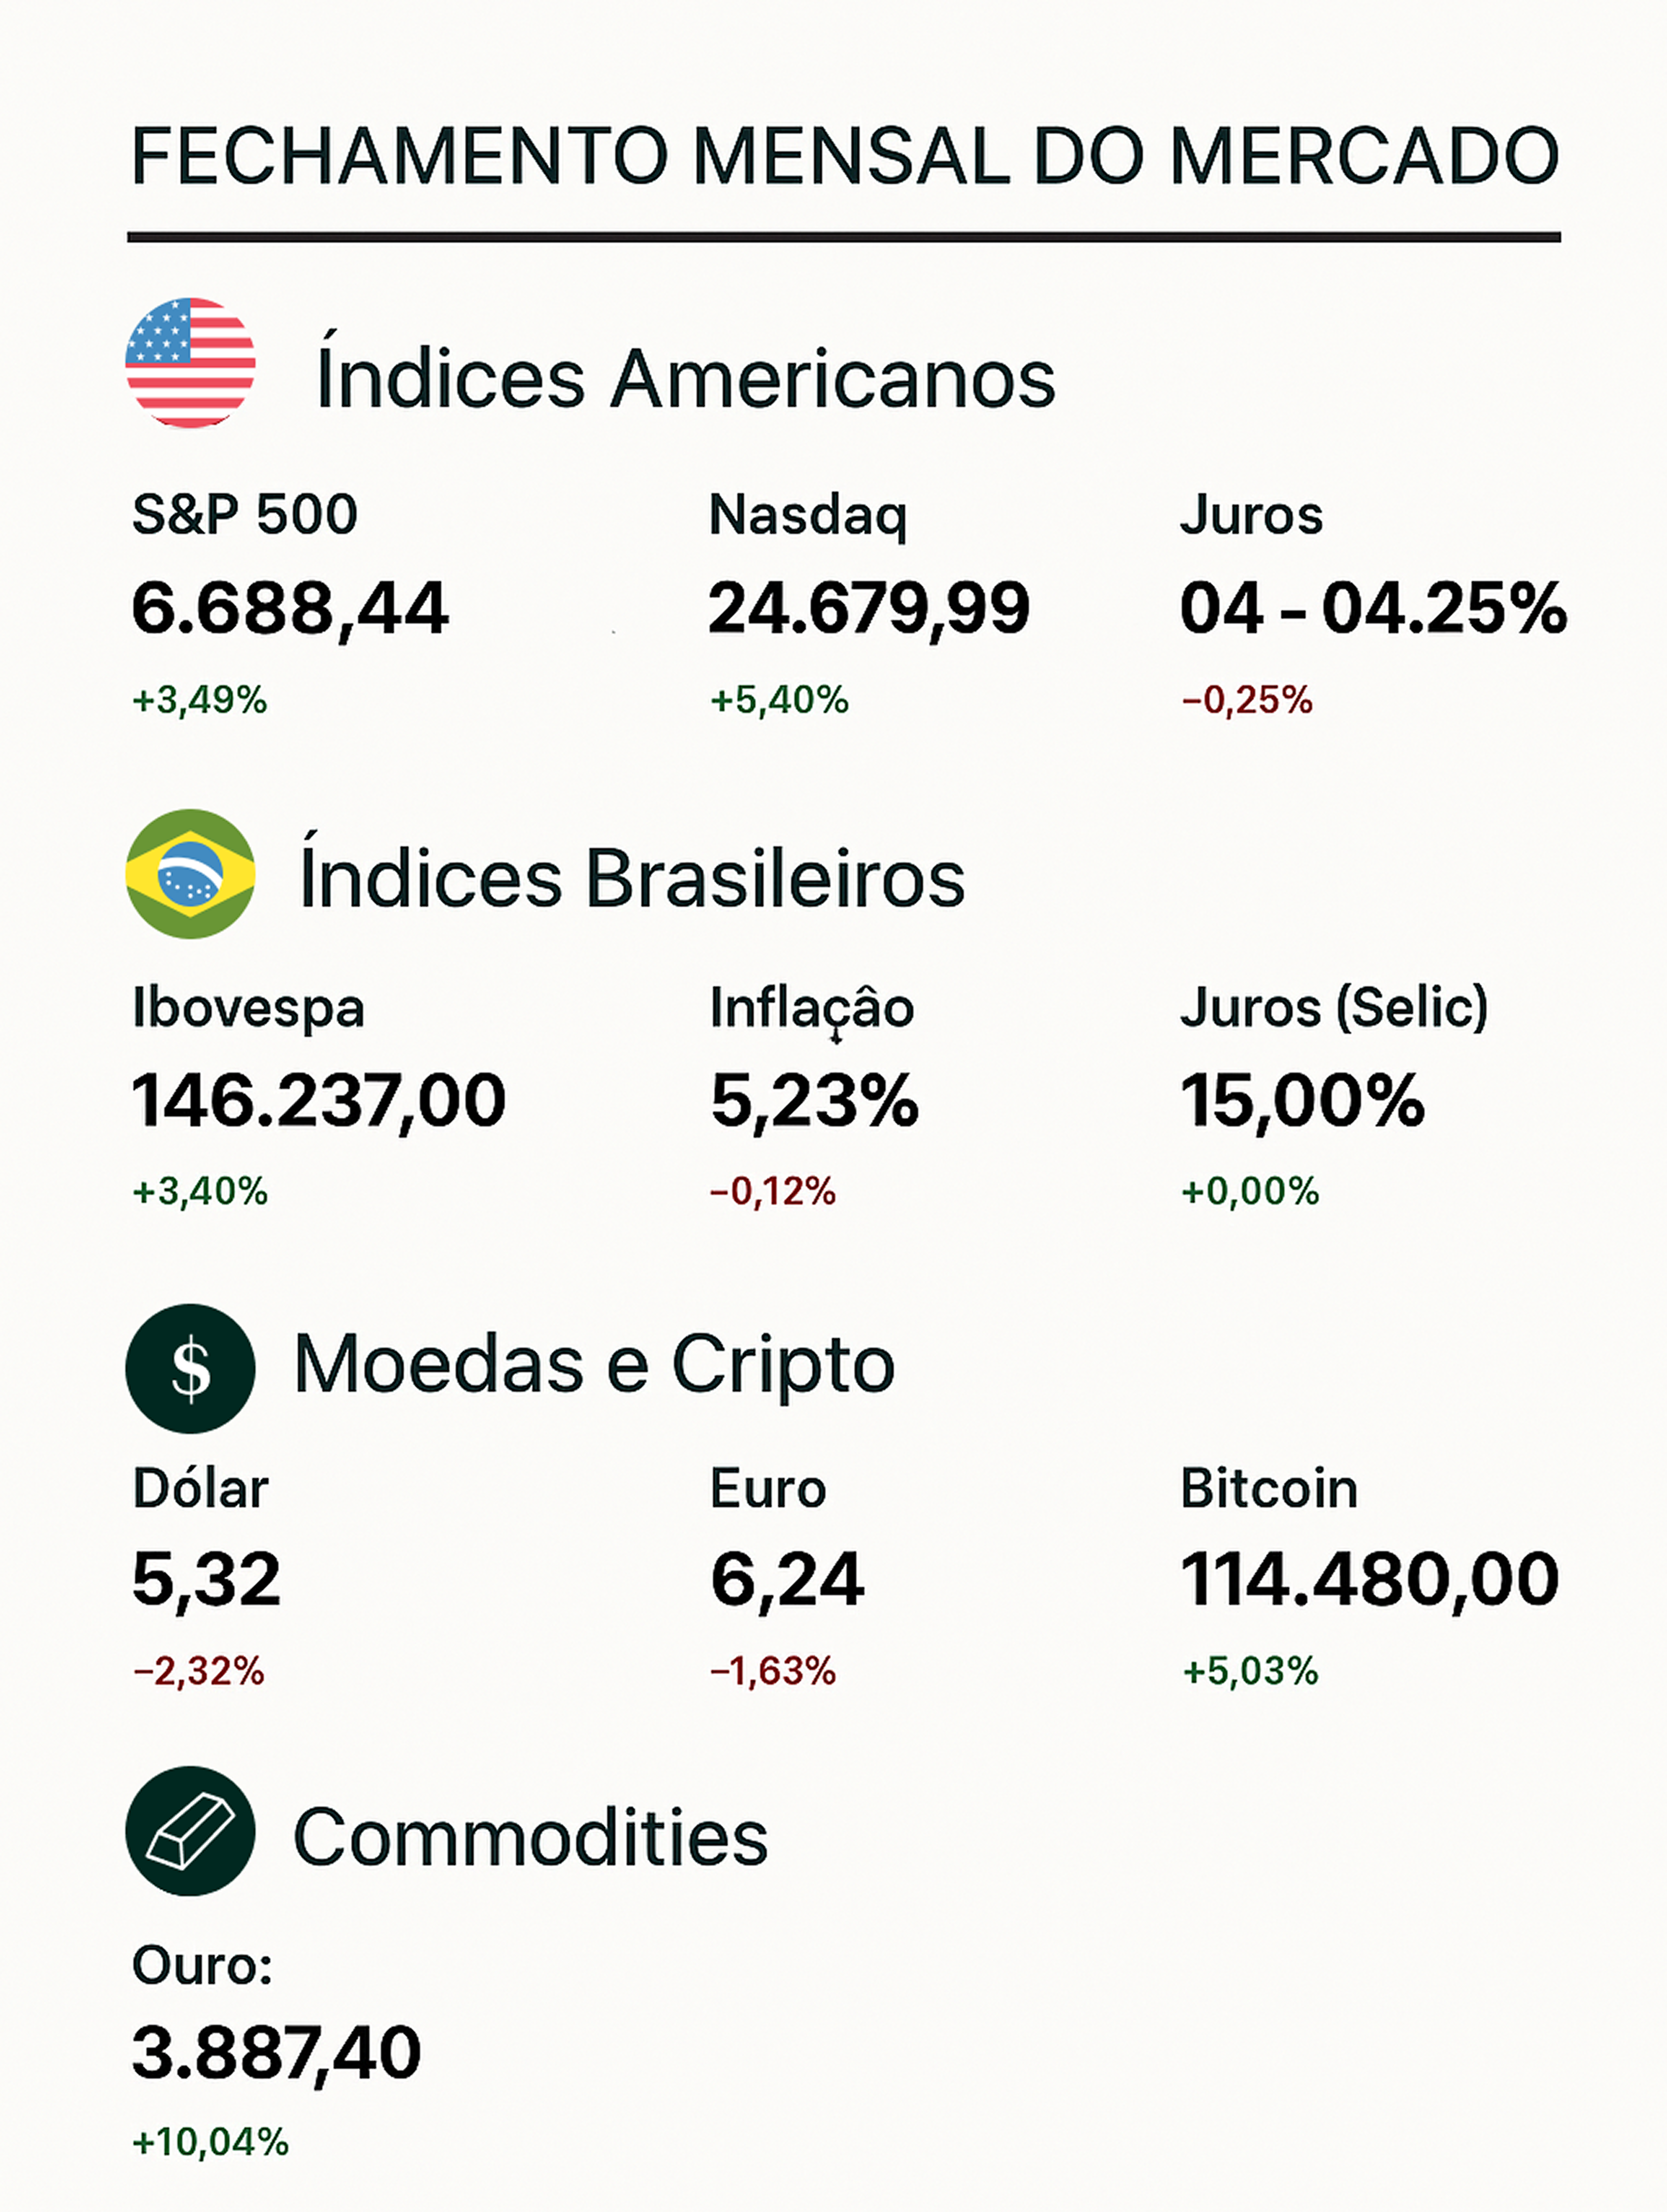The width and height of the screenshot is (1667, 2212).
Task: Click the Selic rate 15,00%
Action: click(1302, 1100)
